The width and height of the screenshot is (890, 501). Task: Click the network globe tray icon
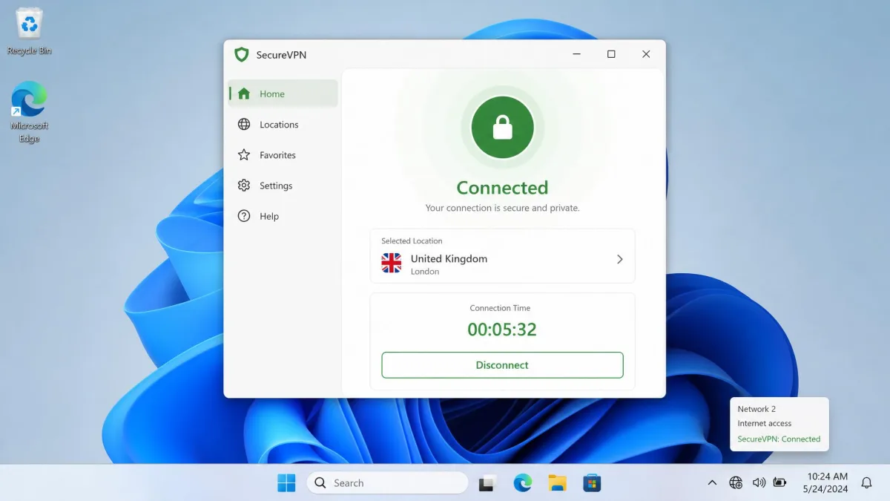tap(736, 483)
